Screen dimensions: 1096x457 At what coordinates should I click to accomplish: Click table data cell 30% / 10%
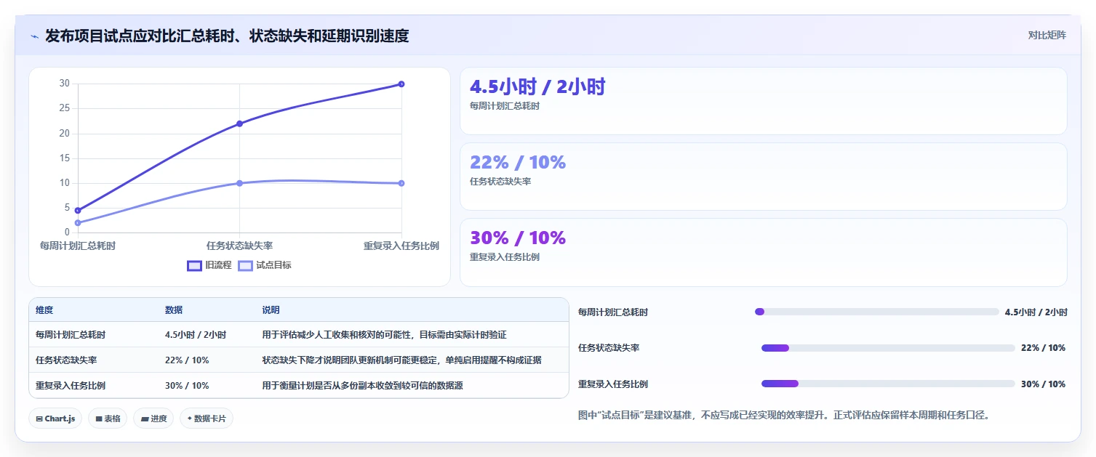point(187,386)
